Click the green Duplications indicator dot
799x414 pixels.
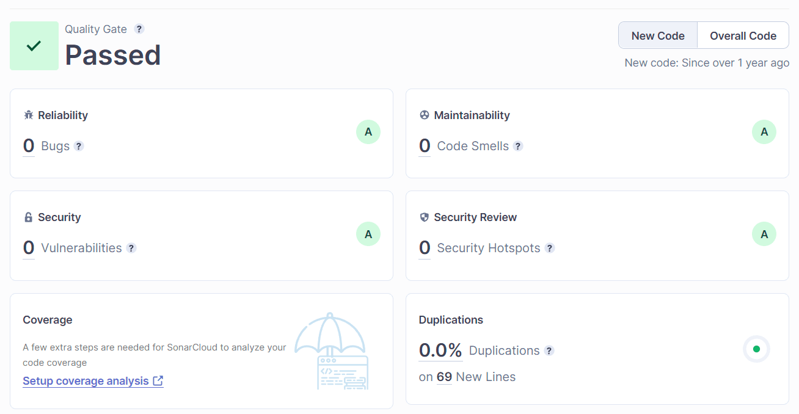756,349
